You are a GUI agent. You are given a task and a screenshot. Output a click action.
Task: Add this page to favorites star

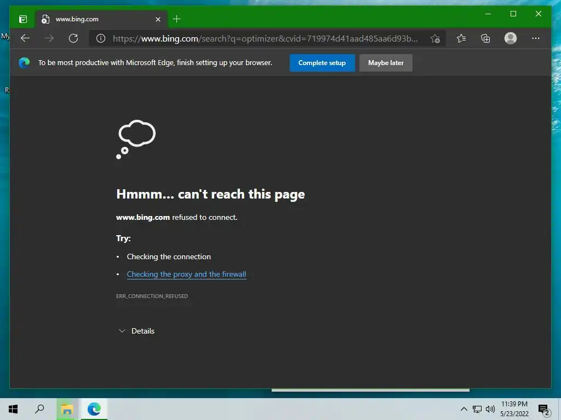[x=435, y=39]
